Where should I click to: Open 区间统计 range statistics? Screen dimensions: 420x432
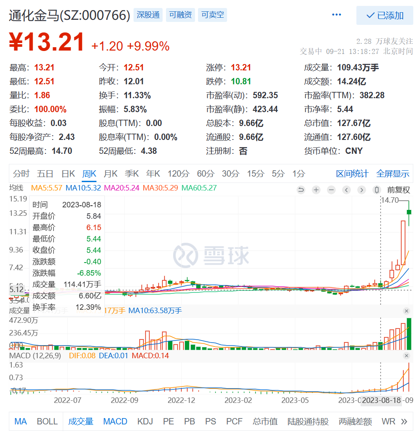coord(352,174)
